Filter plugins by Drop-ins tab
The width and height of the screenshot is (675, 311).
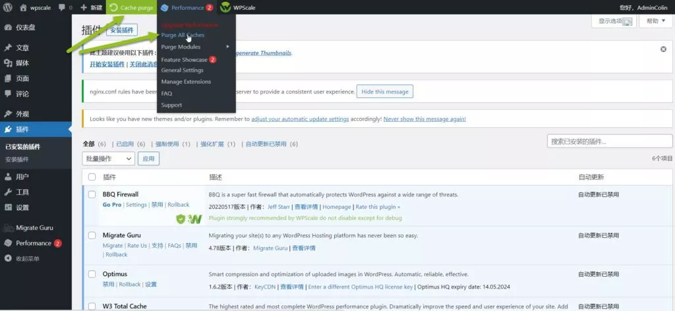point(218,144)
